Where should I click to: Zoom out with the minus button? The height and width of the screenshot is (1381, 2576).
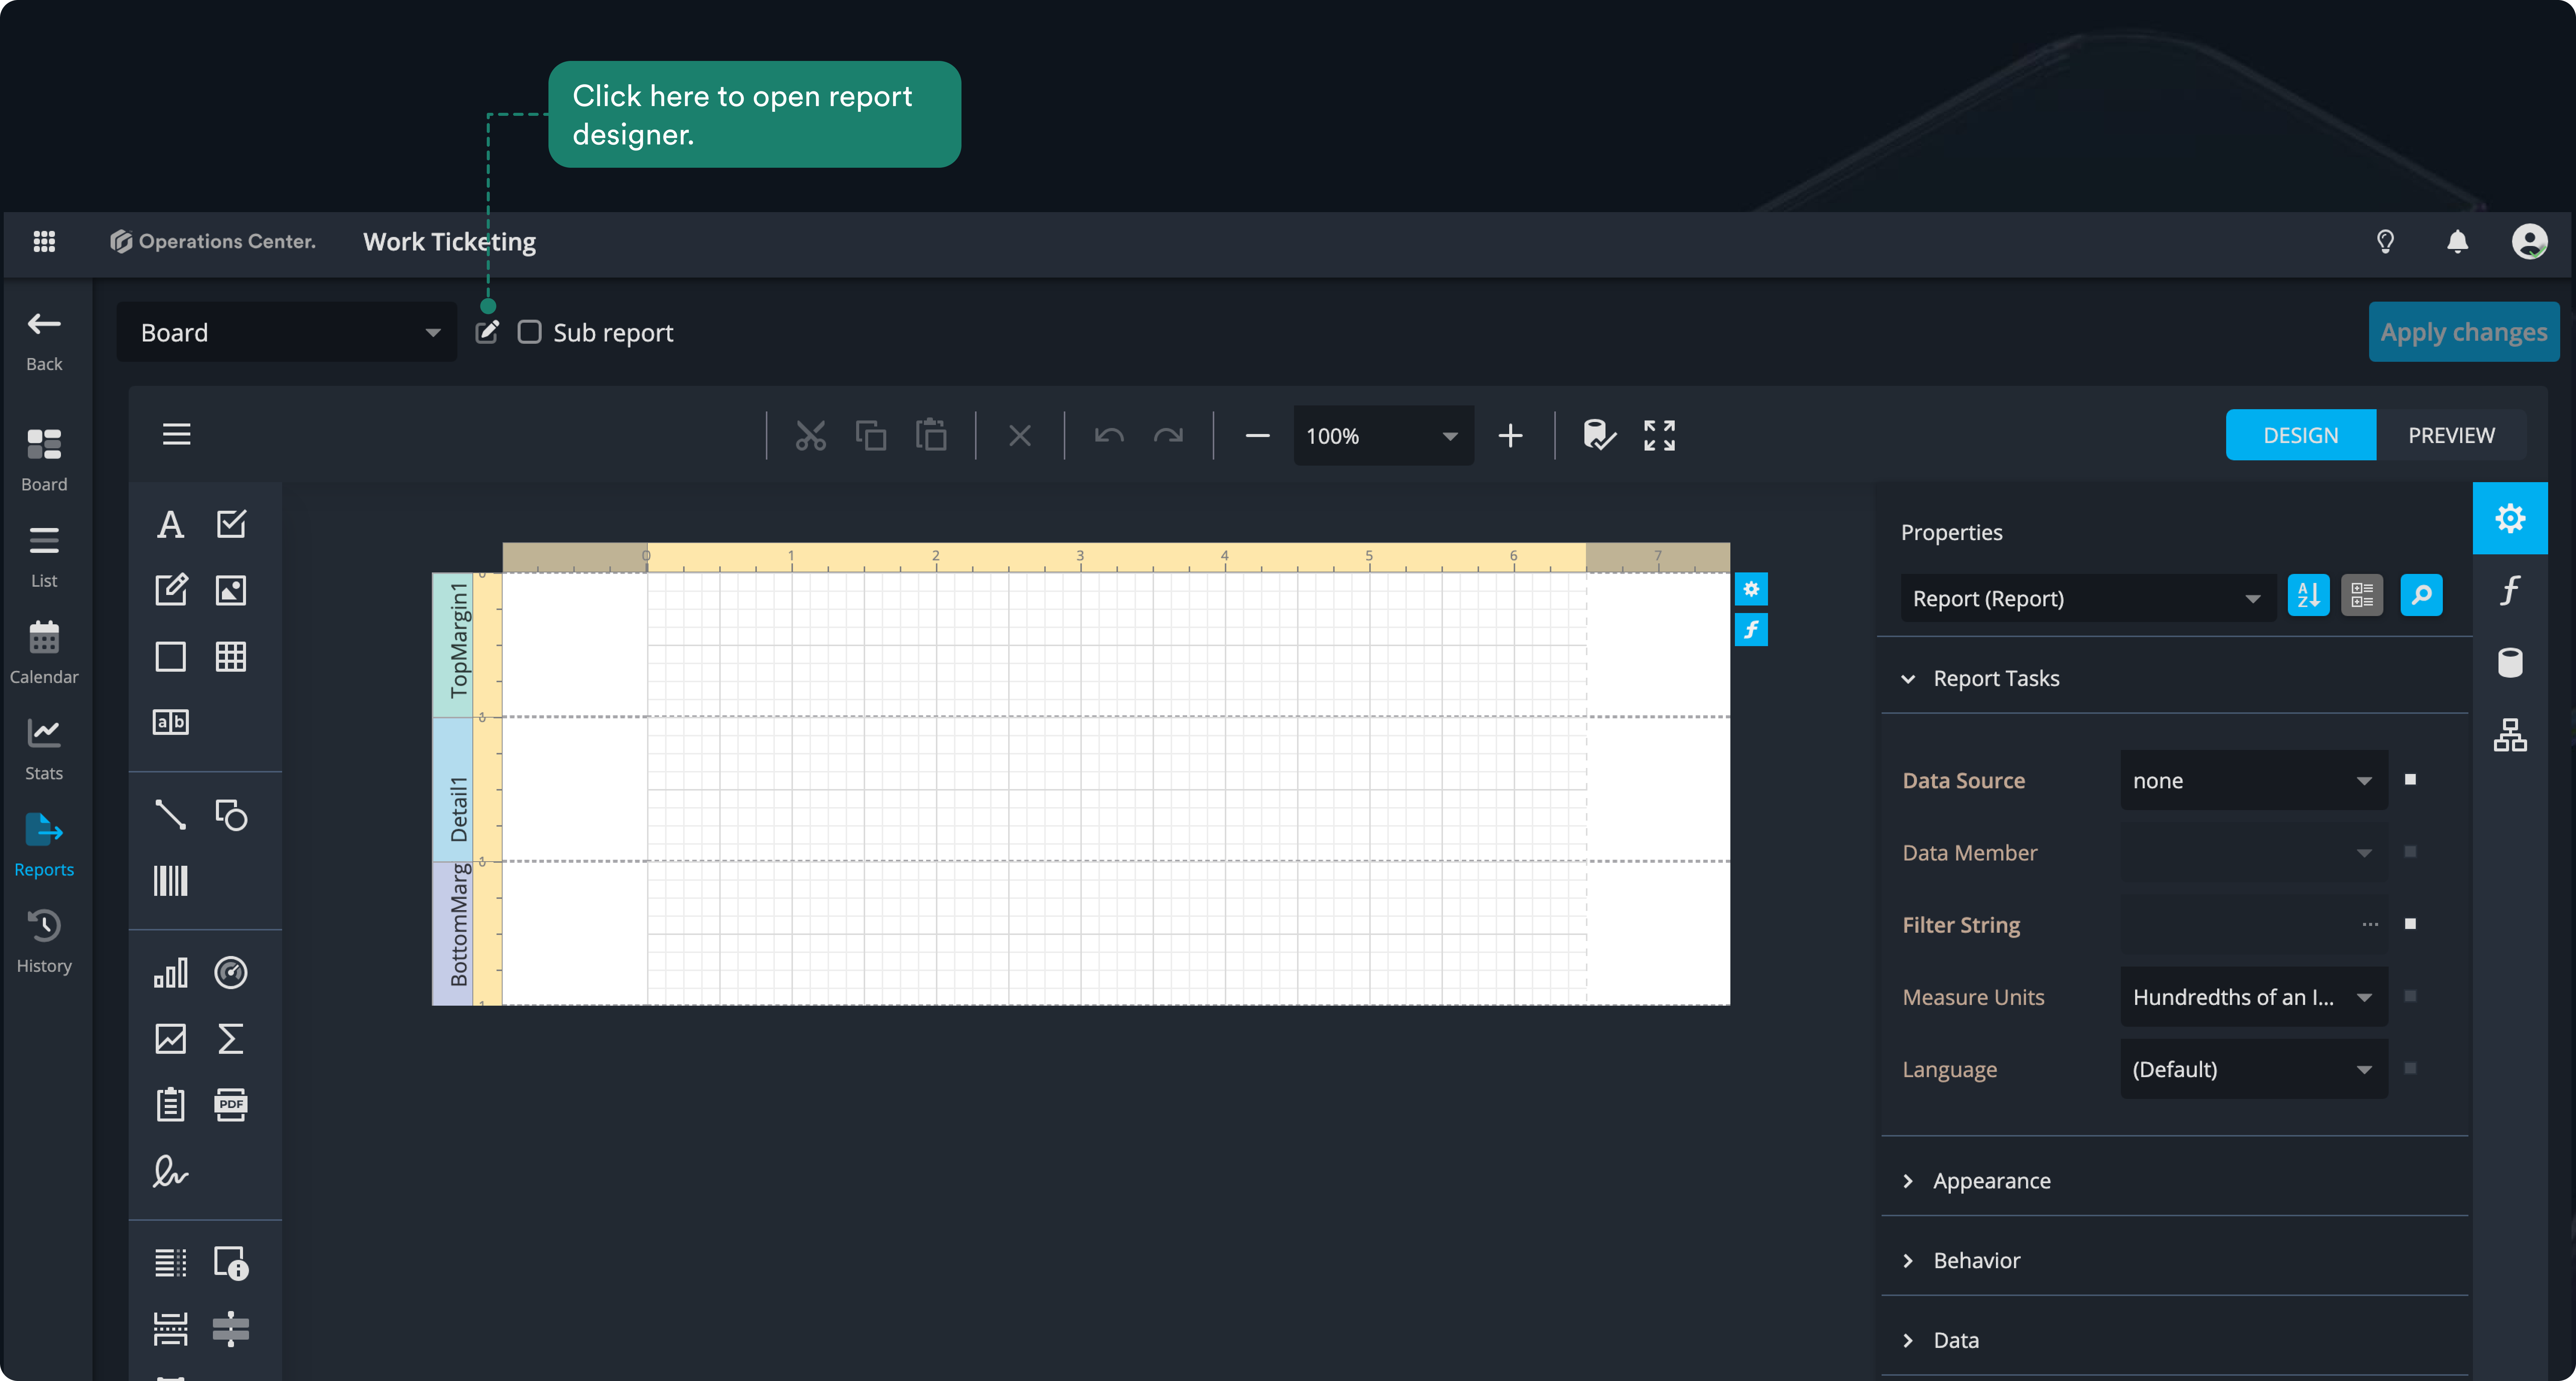1258,436
